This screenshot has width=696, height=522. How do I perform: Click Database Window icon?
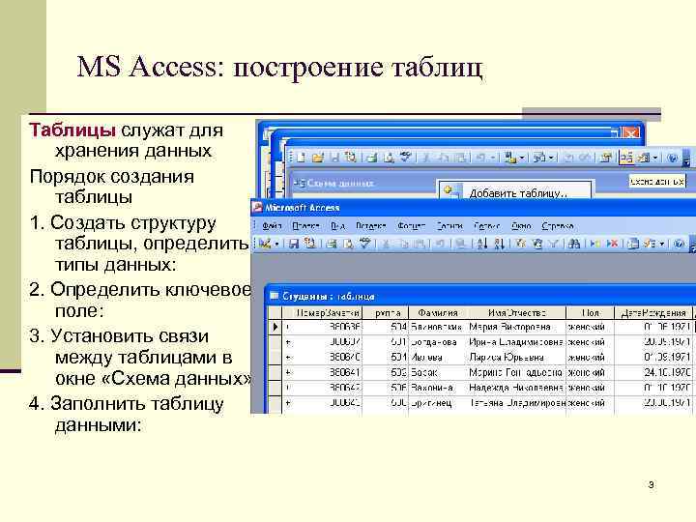[x=634, y=244]
